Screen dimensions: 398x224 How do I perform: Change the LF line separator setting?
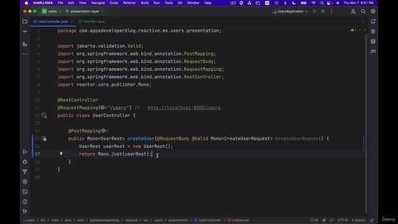[331, 220]
